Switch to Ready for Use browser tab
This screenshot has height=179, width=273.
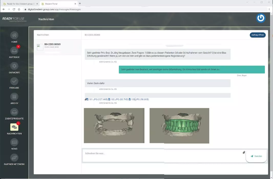19,4
